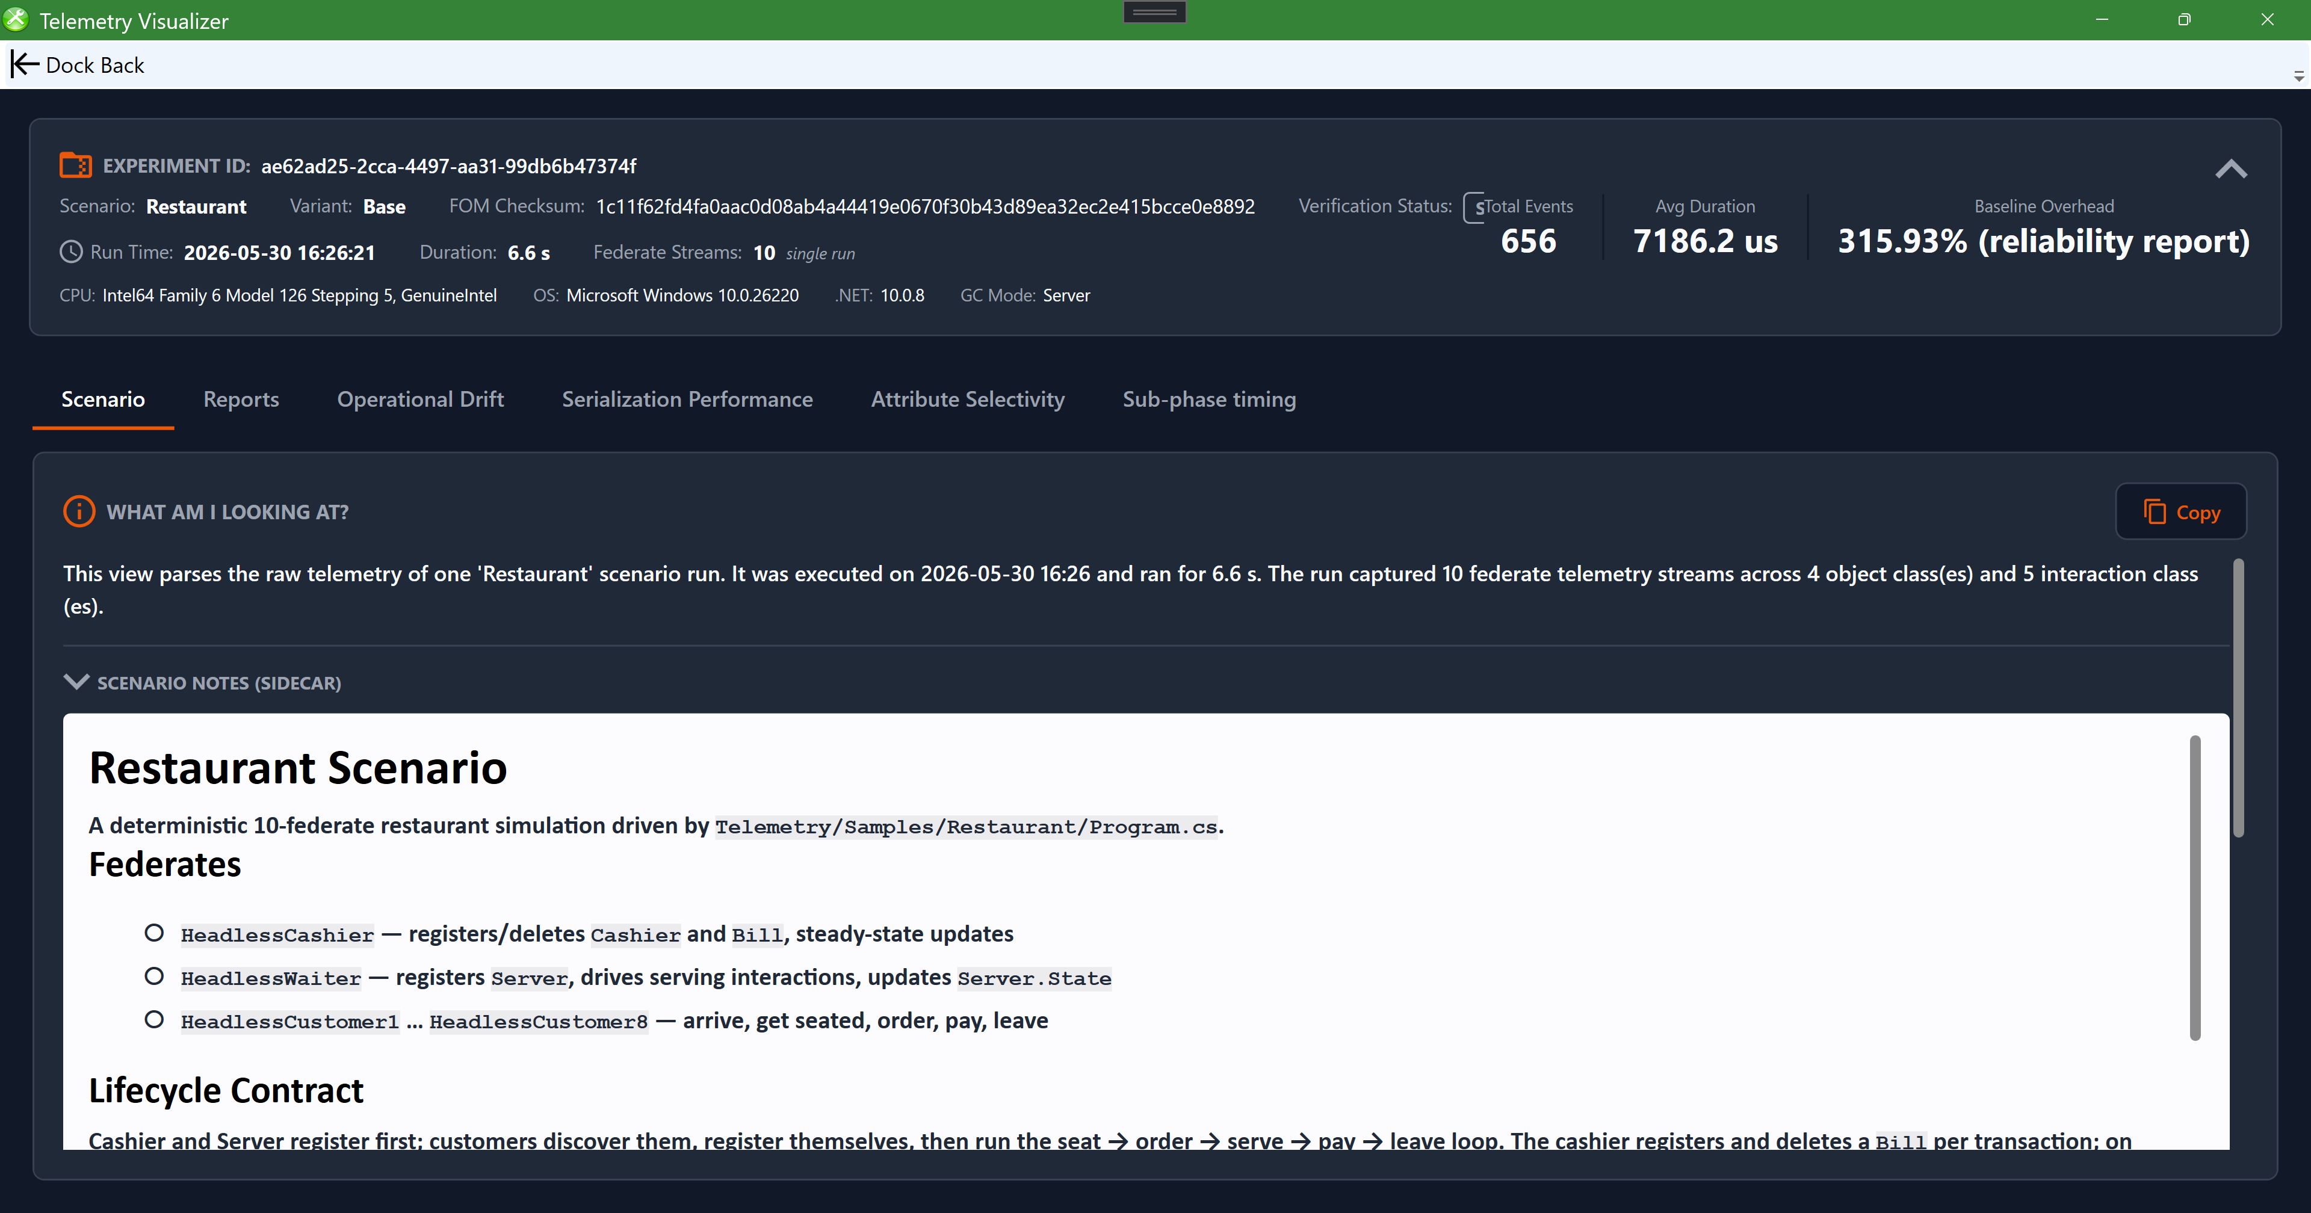Collapse the experiment header with chevron
The width and height of the screenshot is (2311, 1213).
click(x=2230, y=170)
